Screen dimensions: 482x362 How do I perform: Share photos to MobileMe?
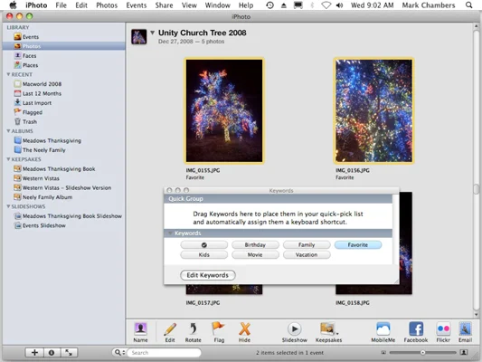[383, 332]
